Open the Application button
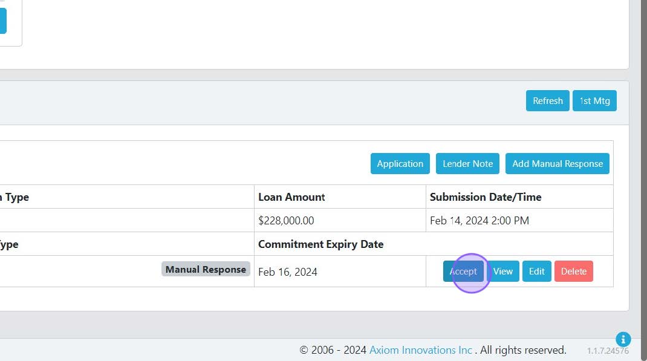Screen dimensions: 647x361 tap(400, 164)
